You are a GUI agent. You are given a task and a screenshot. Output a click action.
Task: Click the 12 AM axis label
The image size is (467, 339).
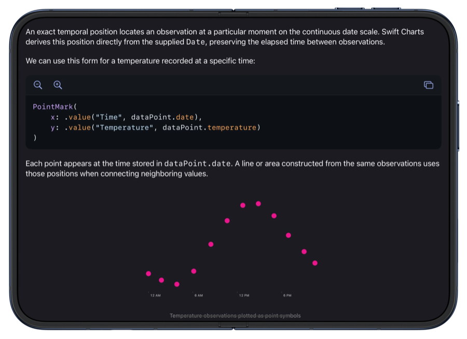click(x=156, y=295)
